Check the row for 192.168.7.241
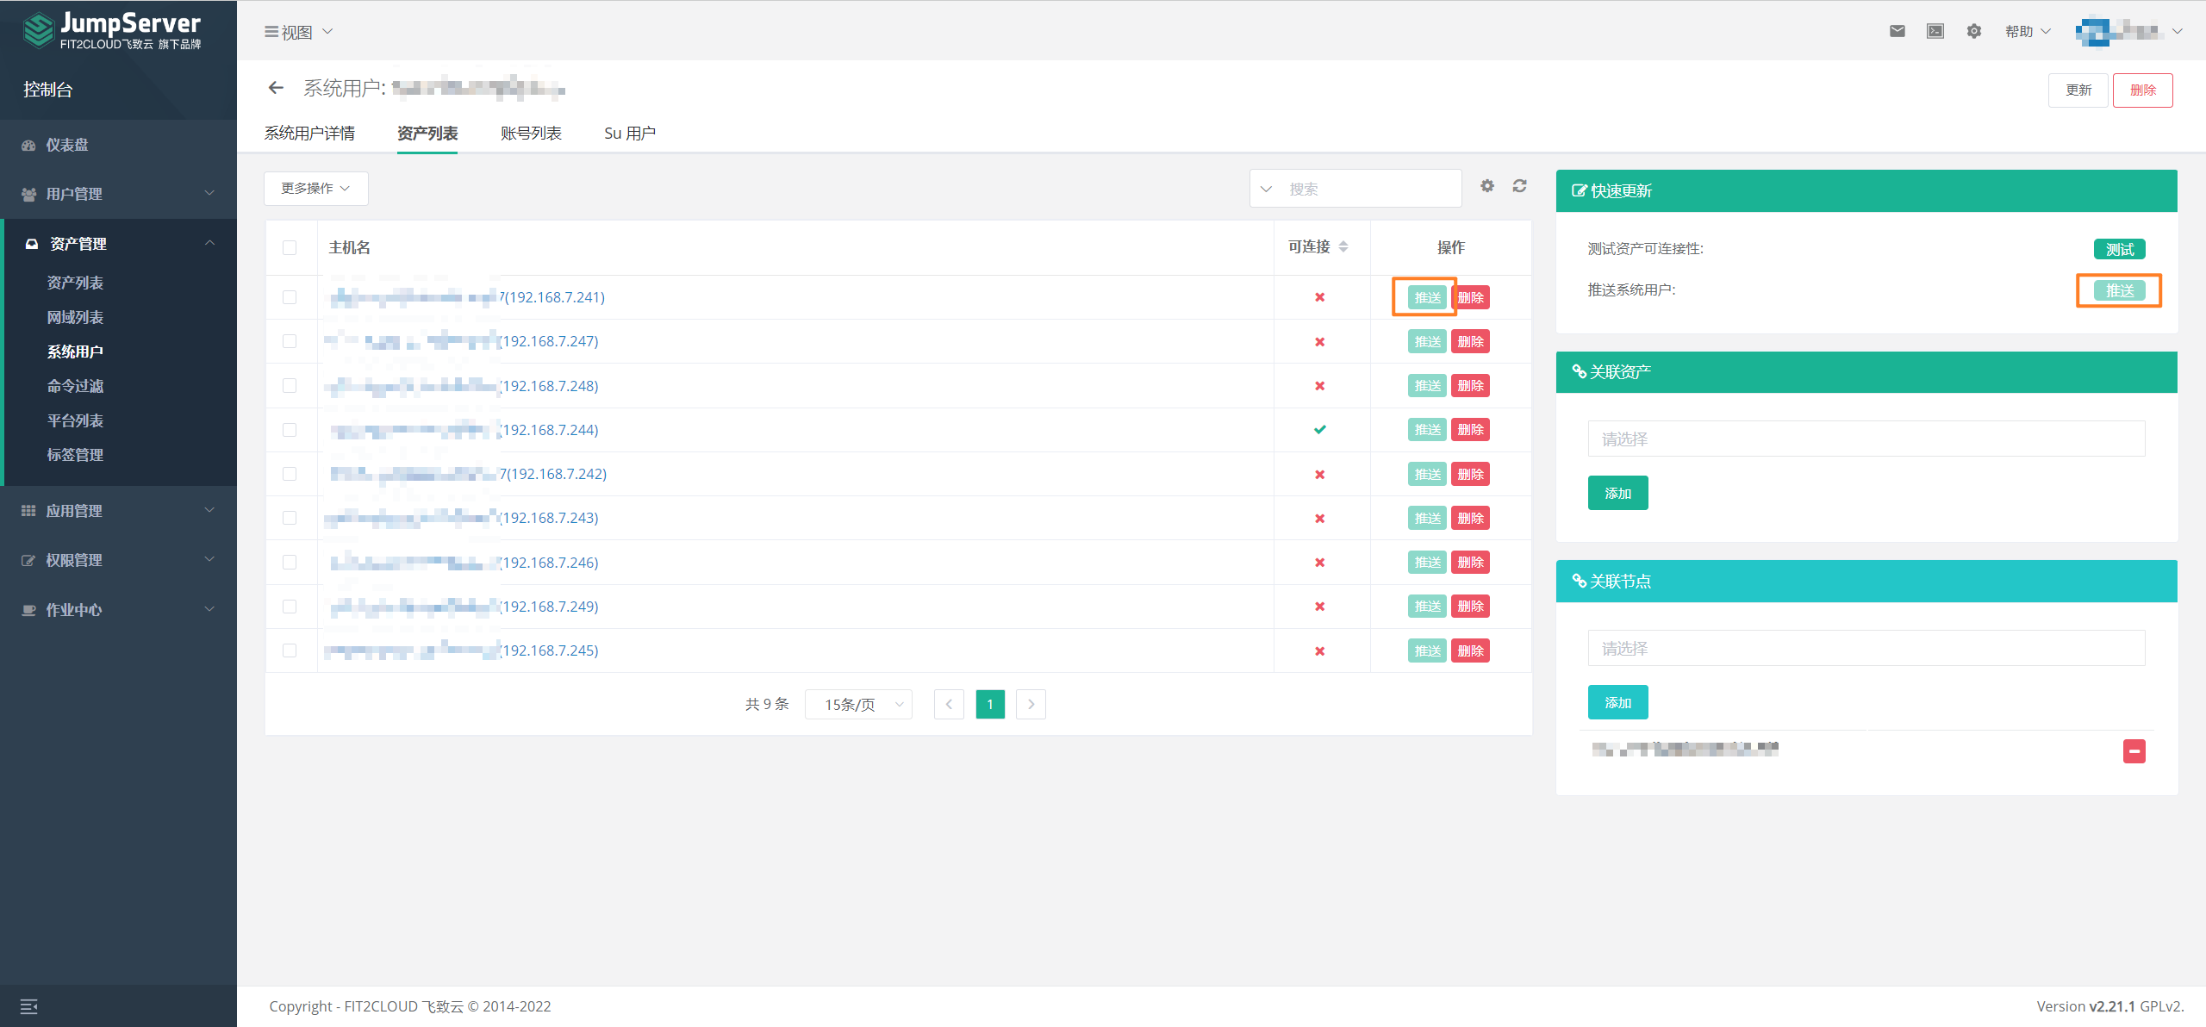The height and width of the screenshot is (1027, 2206). tap(290, 297)
